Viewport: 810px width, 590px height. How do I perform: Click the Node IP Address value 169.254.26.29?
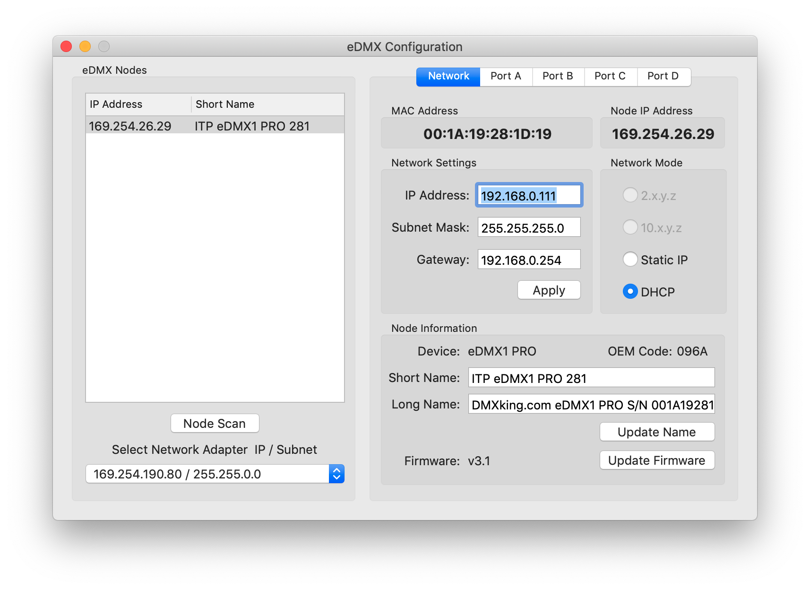pyautogui.click(x=663, y=134)
